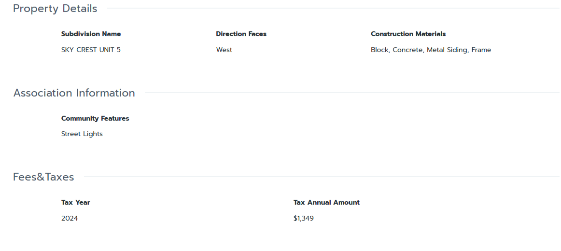Screen dimensions: 561x251
Task: Click the divider line beside Property Details
Action: tap(333, 8)
